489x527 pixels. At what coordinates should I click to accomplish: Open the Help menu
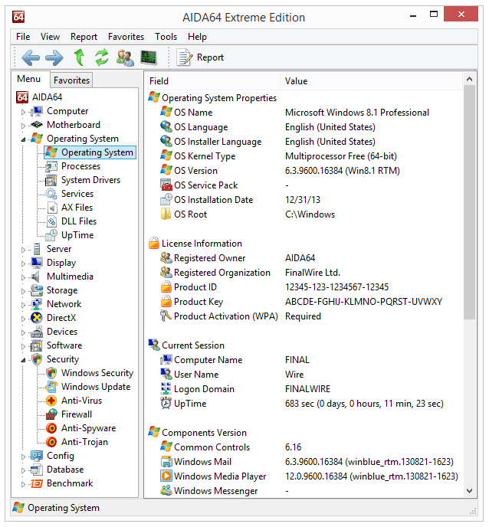coord(197,37)
